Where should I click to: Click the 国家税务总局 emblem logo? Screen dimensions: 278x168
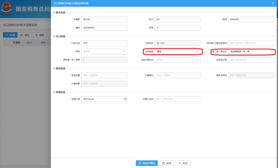[6, 8]
